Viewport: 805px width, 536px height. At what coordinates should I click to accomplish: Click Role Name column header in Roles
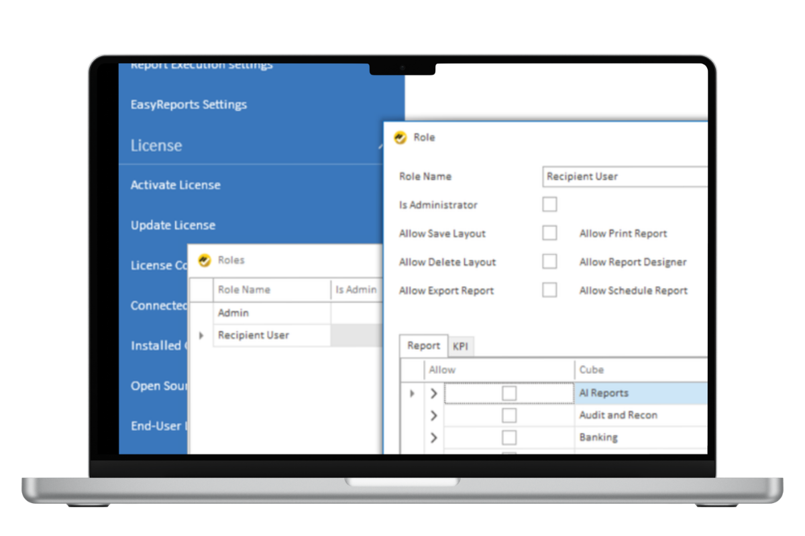pos(272,289)
